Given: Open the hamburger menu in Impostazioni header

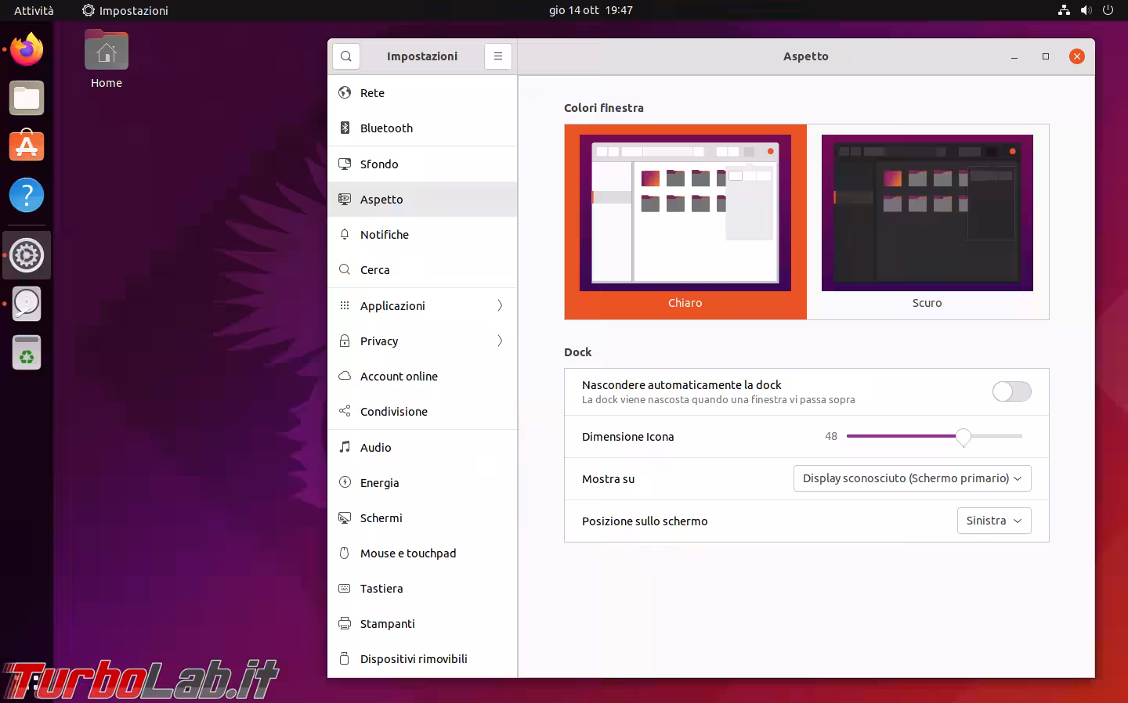Looking at the screenshot, I should click(x=497, y=56).
